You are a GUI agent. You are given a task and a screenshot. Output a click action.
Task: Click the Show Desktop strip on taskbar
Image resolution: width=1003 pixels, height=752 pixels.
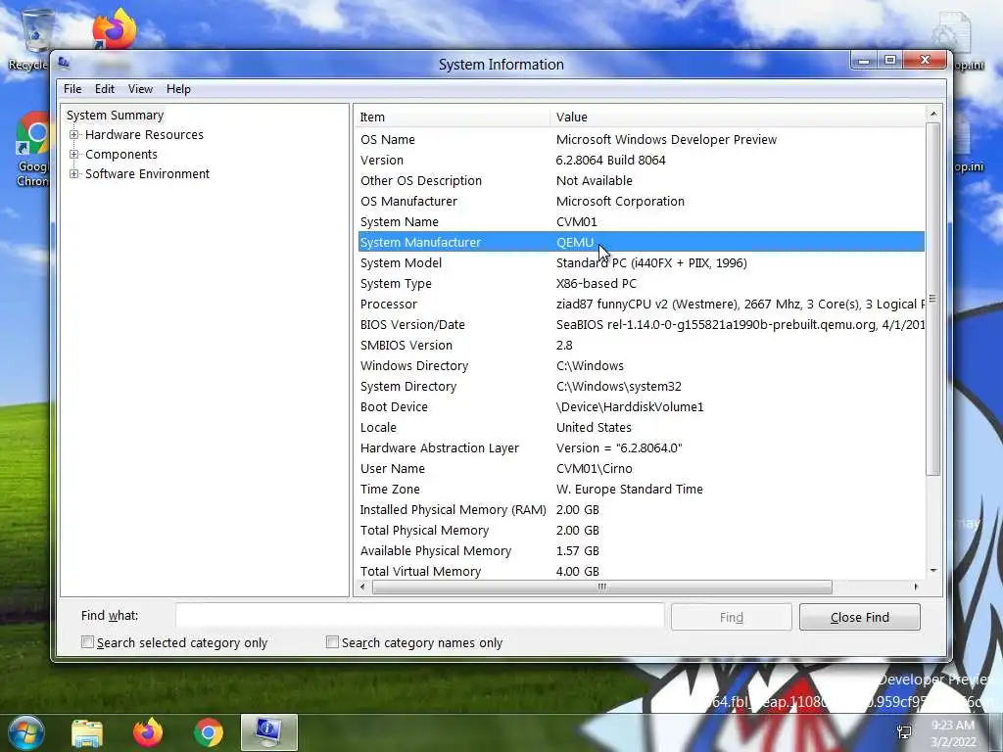coord(995,732)
